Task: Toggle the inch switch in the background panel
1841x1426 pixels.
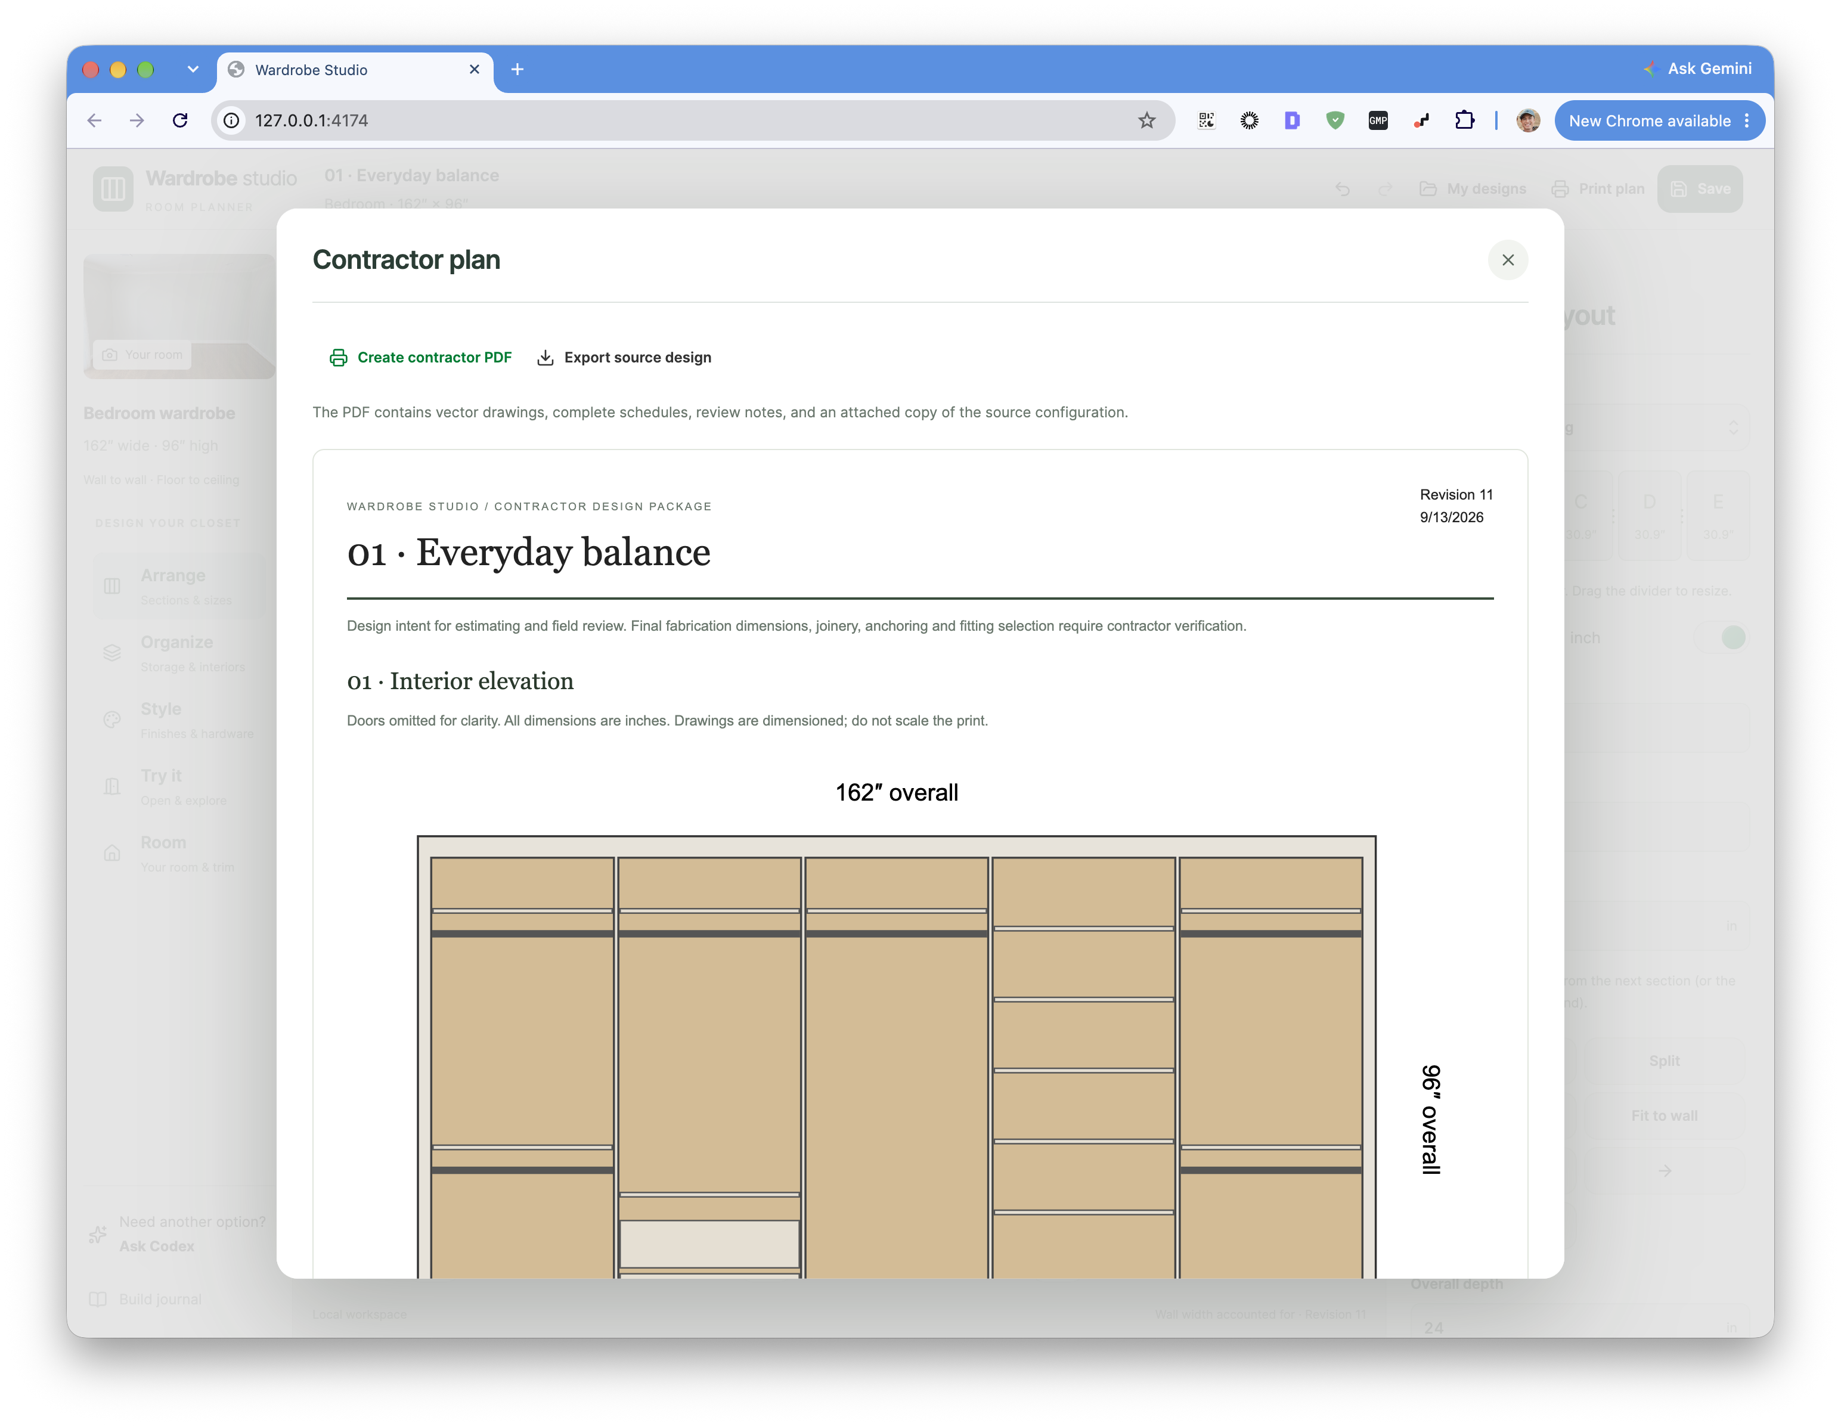Action: [x=1721, y=637]
